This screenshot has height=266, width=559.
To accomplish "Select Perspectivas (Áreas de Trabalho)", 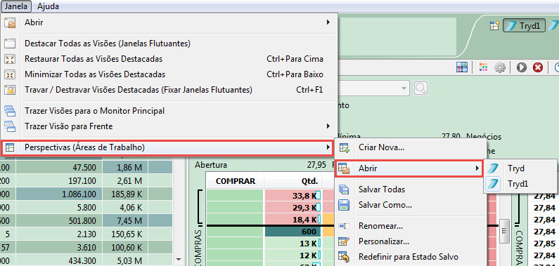I will pyautogui.click(x=167, y=147).
